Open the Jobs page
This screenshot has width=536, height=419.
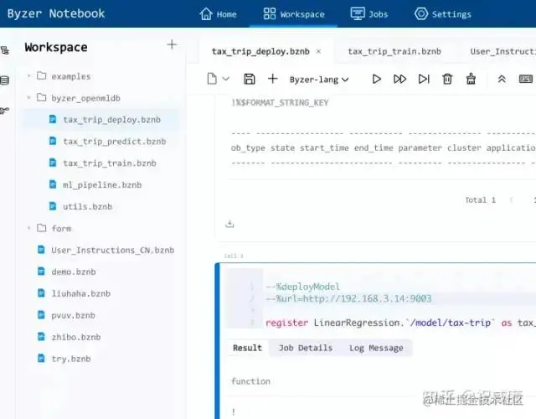(x=369, y=14)
